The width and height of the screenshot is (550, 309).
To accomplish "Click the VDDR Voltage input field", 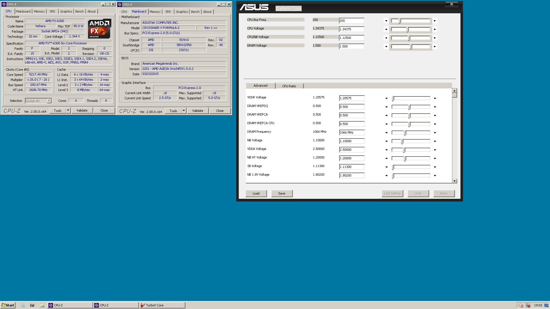I will coord(351,98).
